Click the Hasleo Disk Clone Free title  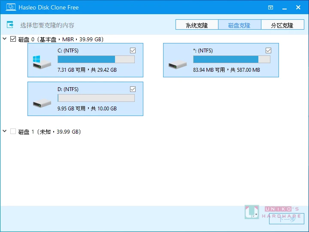tap(48, 7)
